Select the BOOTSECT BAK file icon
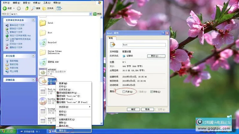 43,121
